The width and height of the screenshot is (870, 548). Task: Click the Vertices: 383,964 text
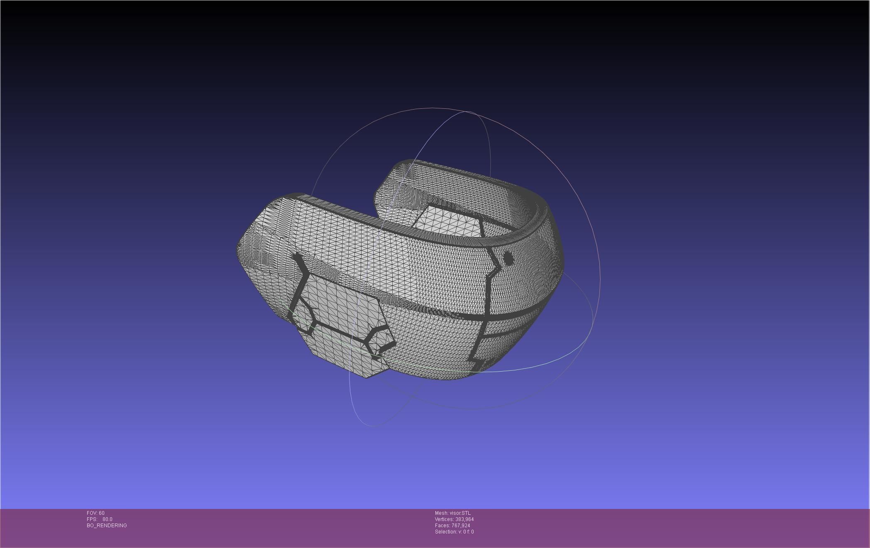455,519
